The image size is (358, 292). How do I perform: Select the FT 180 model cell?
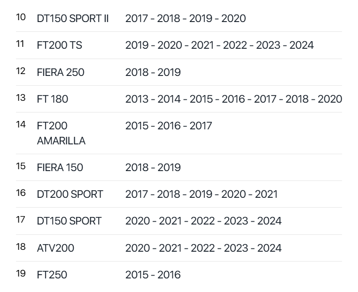[x=52, y=99]
